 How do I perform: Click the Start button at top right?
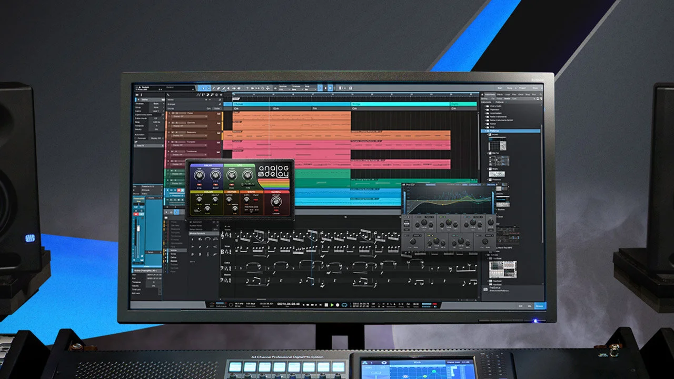tap(500, 88)
